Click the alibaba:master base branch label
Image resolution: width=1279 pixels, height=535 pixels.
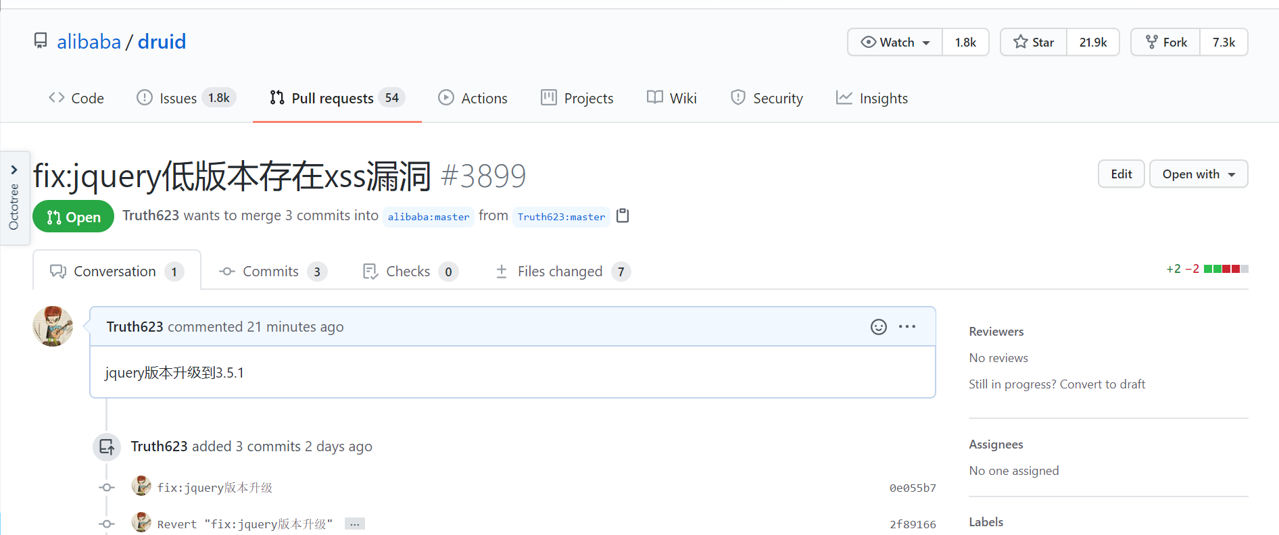click(x=429, y=217)
